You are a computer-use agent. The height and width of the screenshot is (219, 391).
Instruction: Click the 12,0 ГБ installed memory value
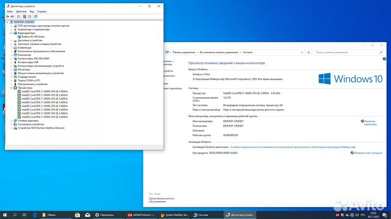click(227, 98)
